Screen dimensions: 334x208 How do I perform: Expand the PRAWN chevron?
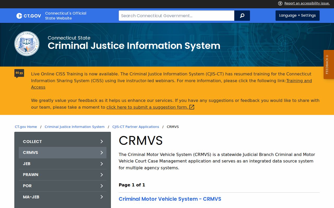pos(102,175)
